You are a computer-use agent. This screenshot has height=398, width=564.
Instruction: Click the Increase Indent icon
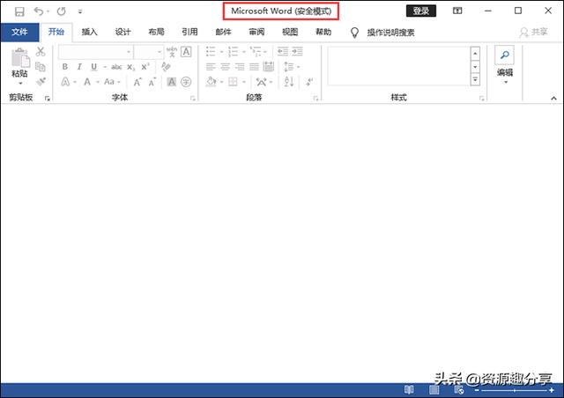click(x=297, y=52)
